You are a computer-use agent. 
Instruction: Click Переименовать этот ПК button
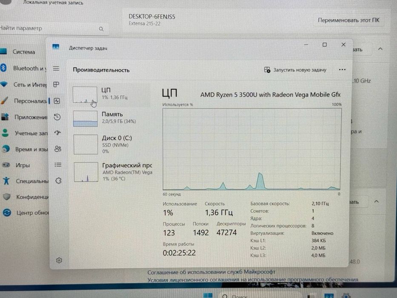348,20
